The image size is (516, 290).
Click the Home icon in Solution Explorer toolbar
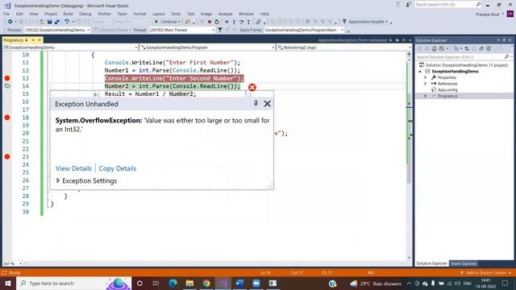tap(435, 48)
